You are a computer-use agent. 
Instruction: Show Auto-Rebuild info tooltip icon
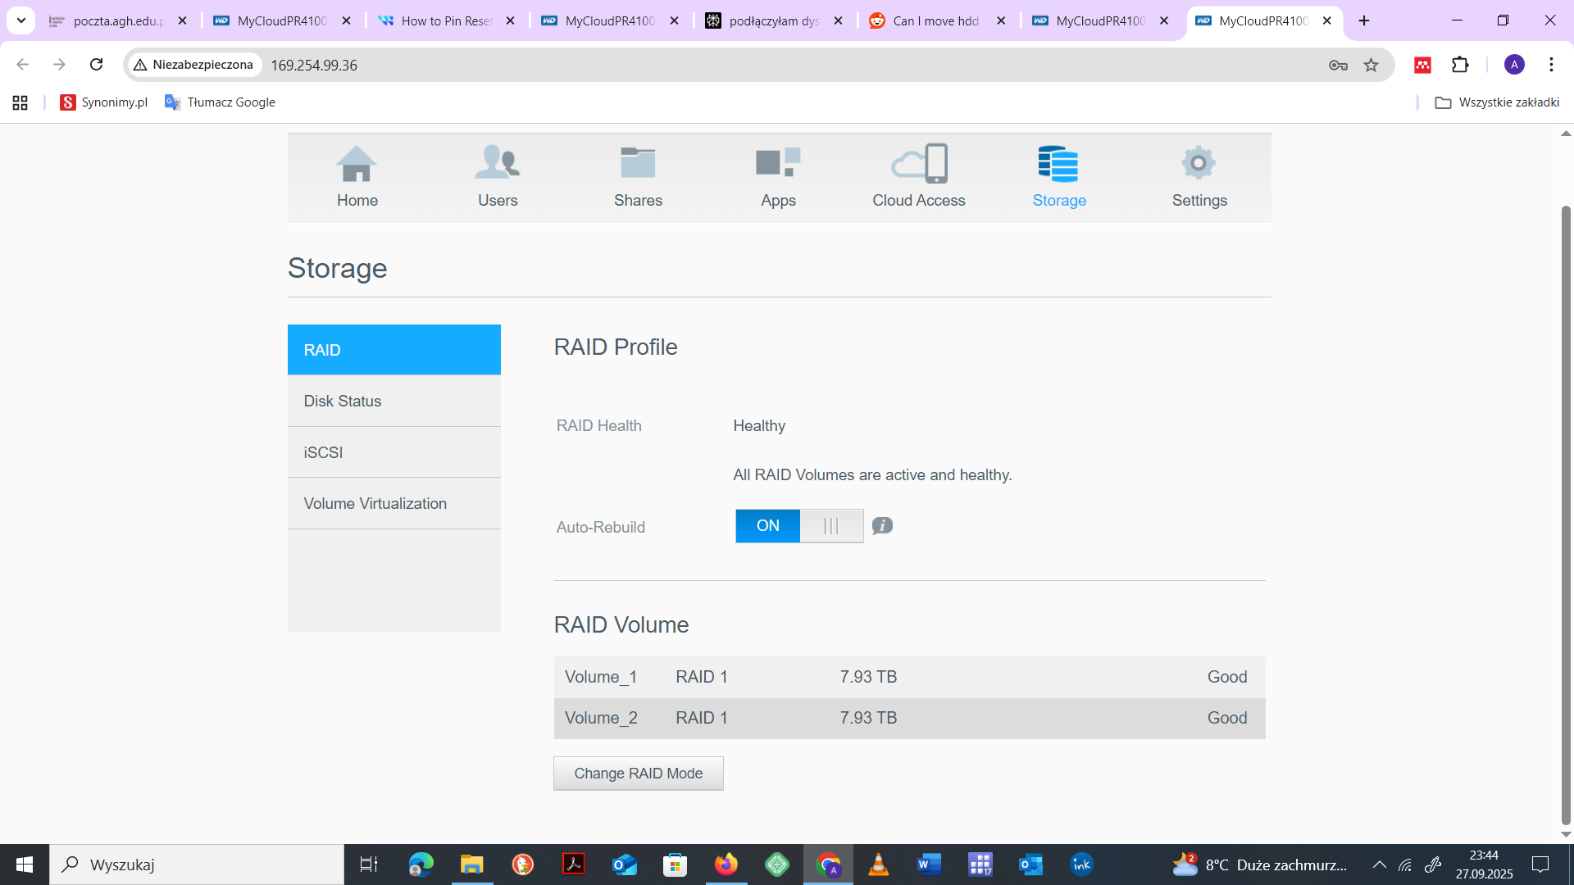(882, 526)
